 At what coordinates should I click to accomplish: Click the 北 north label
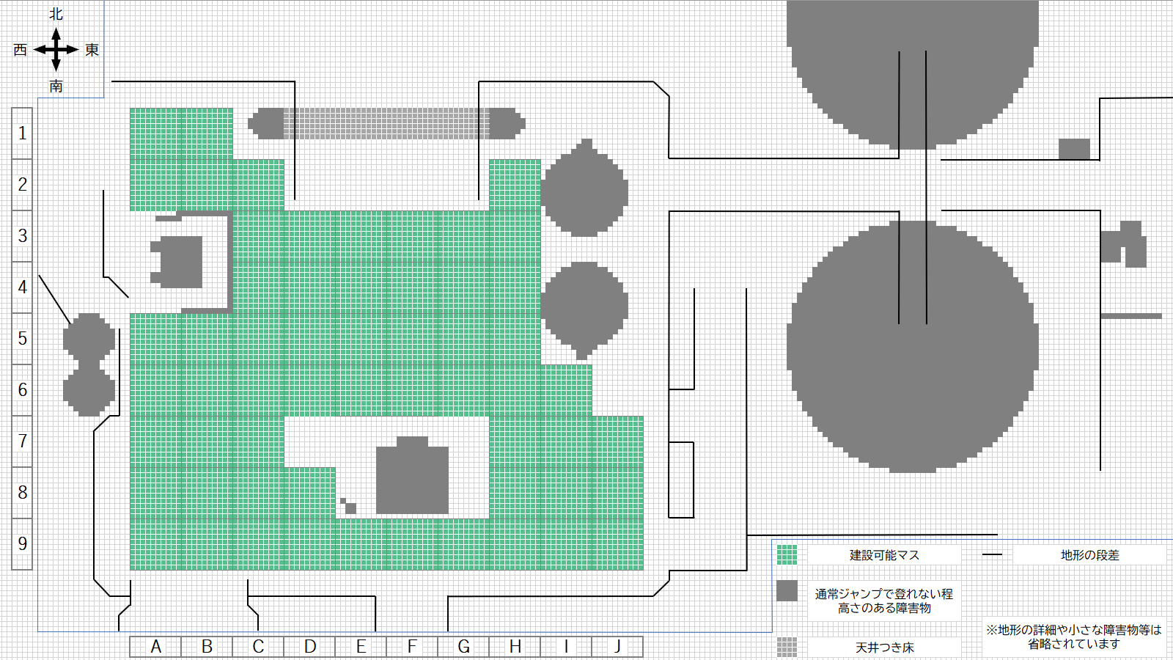coord(56,14)
